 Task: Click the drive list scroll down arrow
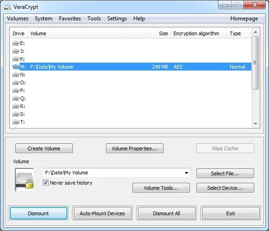(256, 124)
